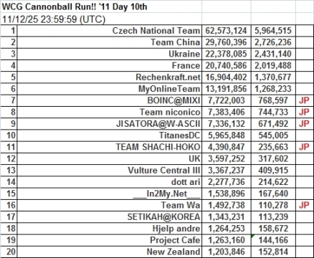314x258 pixels.
Task: Select the Vulture Central III name cell
Action: click(x=110, y=171)
